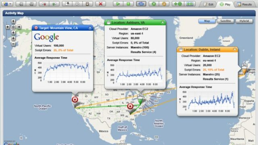Image resolution: width=258 pixels, height=145 pixels.
Task: Click the orange globe toolbar icon
Action: 164,4
